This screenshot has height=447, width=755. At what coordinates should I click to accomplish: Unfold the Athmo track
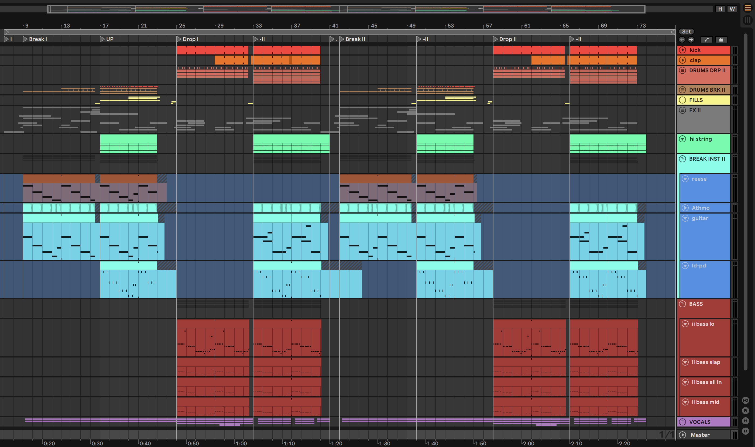click(685, 208)
